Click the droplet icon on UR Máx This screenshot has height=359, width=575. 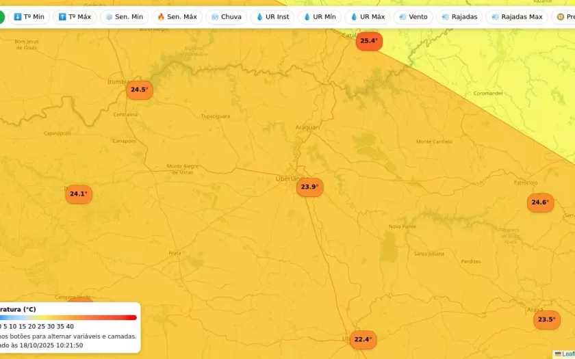tap(354, 17)
